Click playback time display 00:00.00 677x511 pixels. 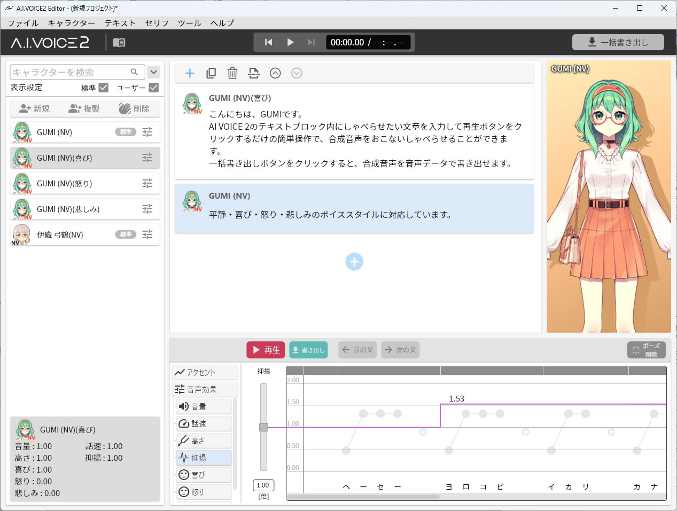tap(368, 42)
